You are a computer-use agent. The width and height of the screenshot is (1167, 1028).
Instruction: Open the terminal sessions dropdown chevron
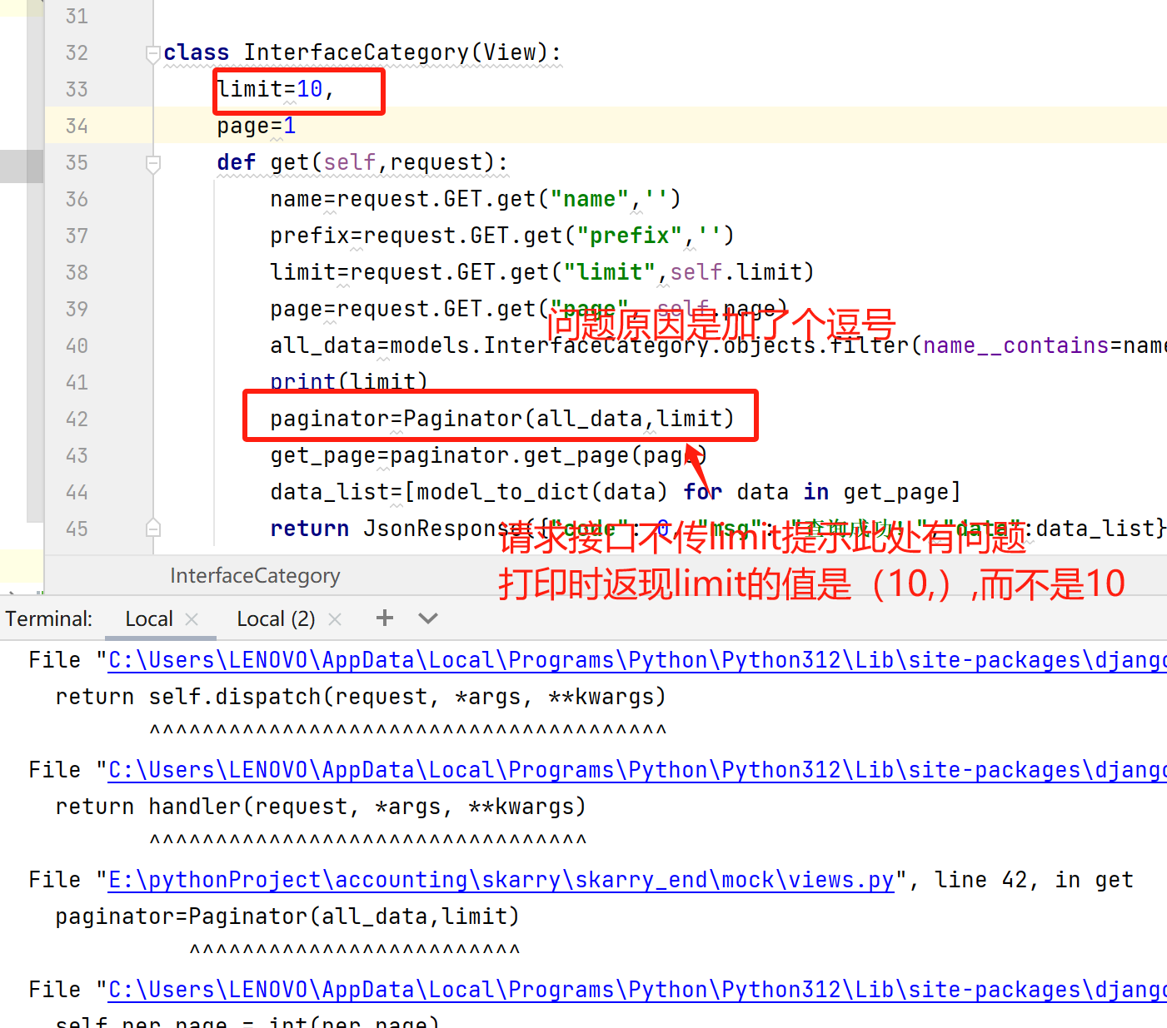[x=428, y=618]
